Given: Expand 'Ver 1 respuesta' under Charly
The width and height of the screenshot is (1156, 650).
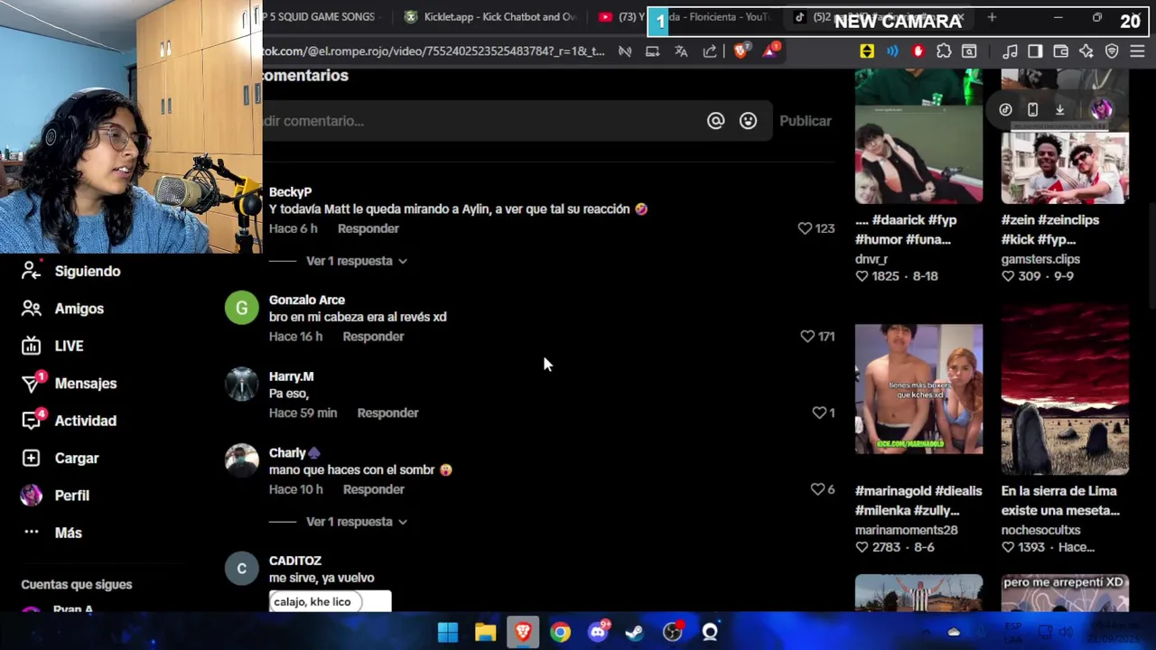Looking at the screenshot, I should [356, 522].
